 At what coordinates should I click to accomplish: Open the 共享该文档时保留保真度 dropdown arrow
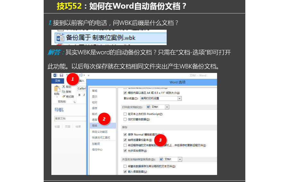(x=180, y=159)
